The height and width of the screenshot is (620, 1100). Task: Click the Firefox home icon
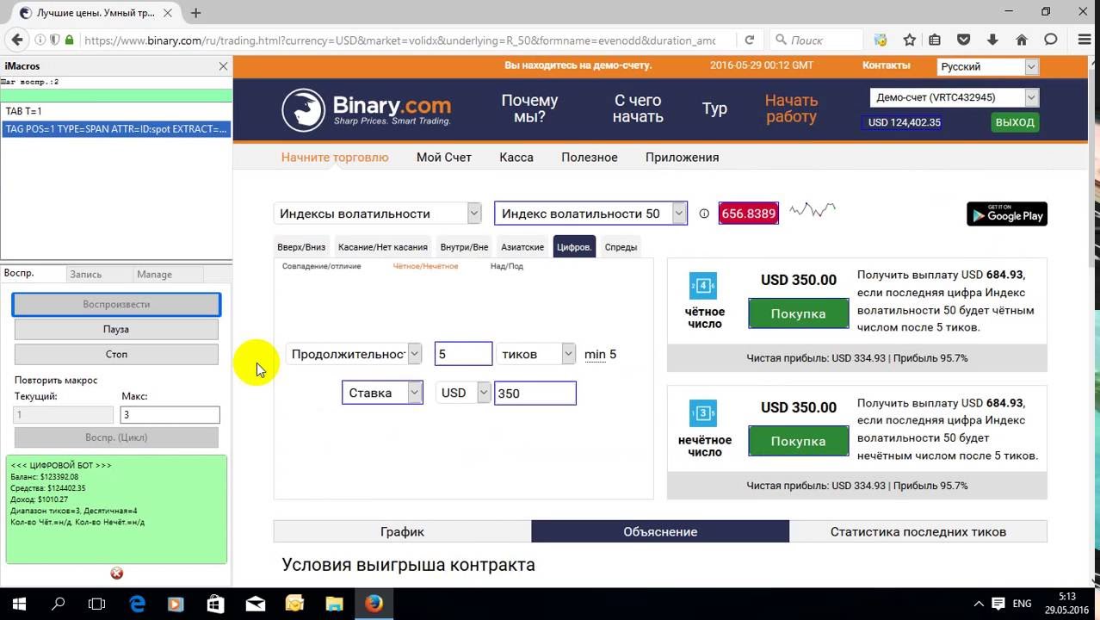point(1022,40)
